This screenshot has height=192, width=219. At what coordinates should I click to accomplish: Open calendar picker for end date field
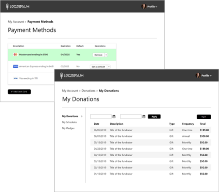(x=144, y=116)
